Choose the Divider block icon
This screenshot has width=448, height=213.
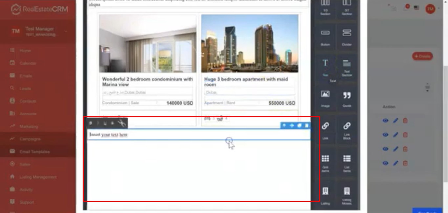[347, 35]
